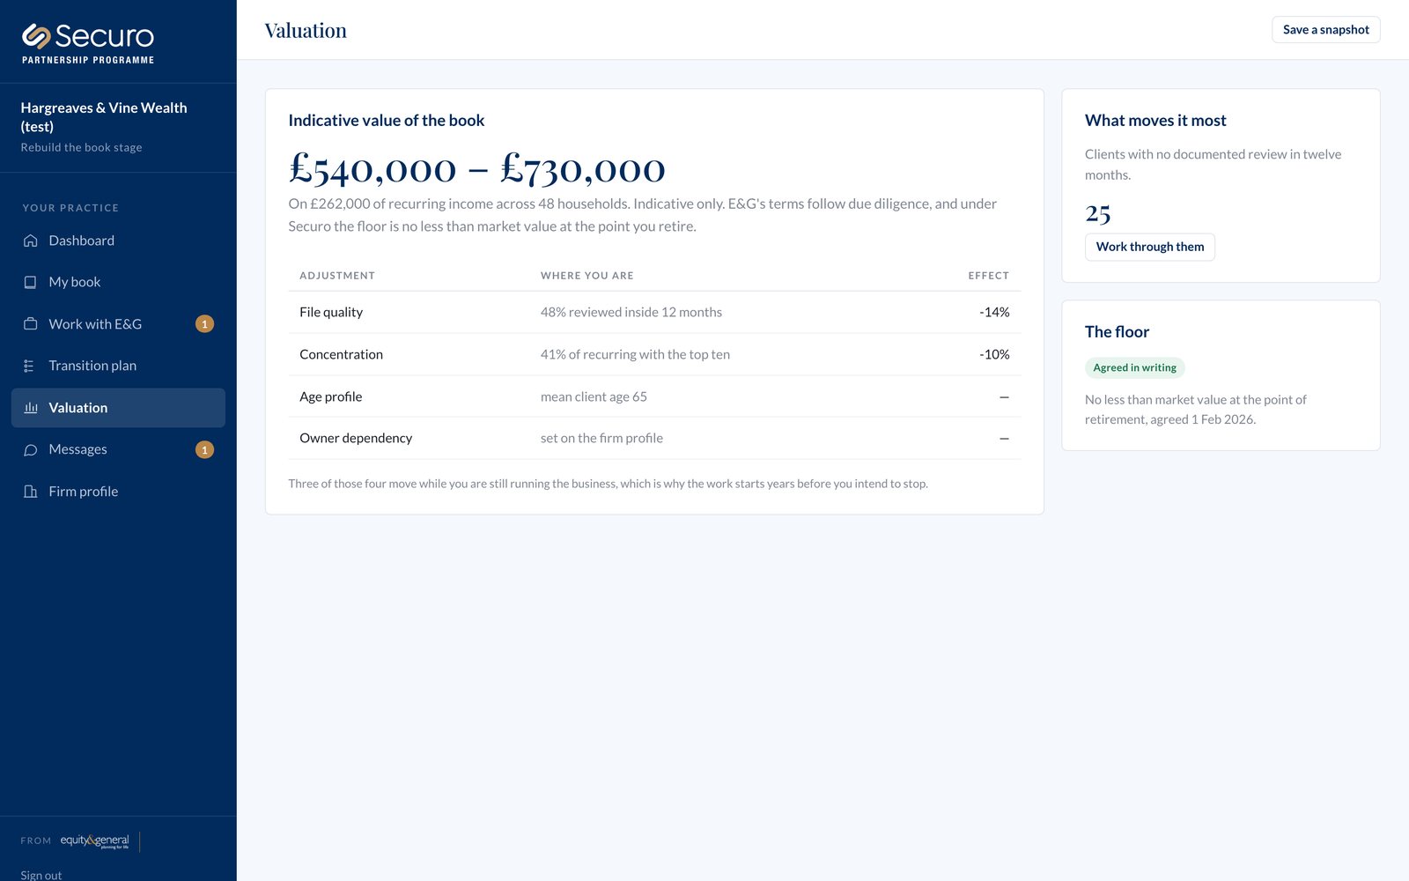Click the My book icon
This screenshot has width=1409, height=881.
tap(30, 282)
